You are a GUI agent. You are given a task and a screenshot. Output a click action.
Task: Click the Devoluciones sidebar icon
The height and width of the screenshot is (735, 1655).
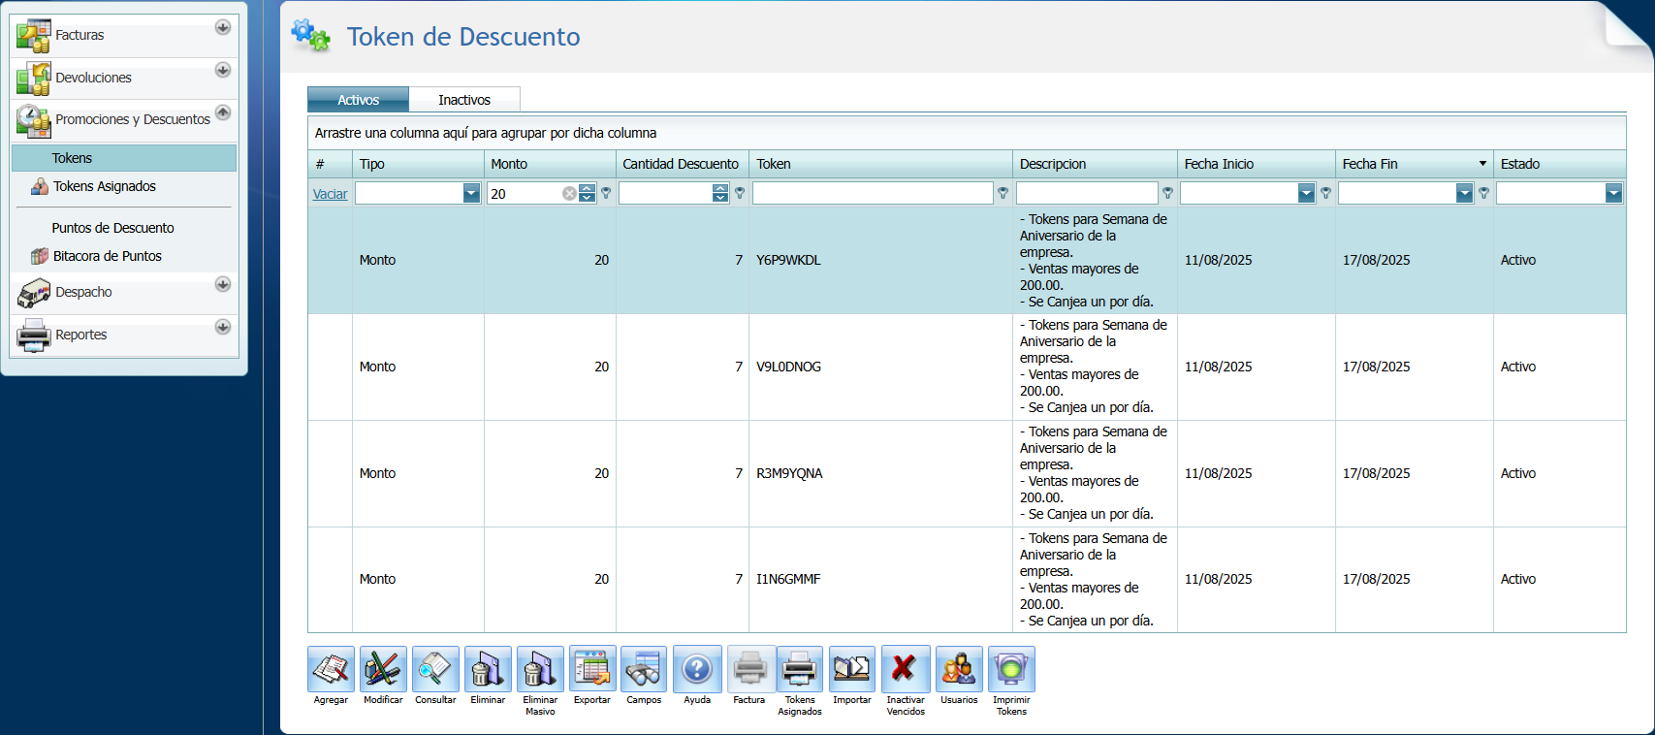[33, 79]
